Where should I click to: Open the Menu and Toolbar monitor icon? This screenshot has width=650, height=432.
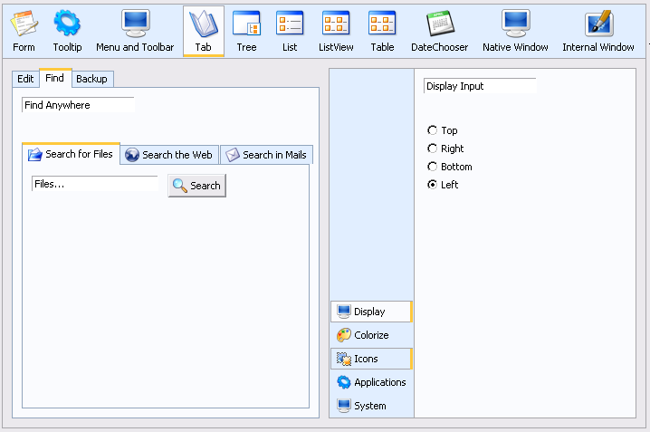(135, 24)
